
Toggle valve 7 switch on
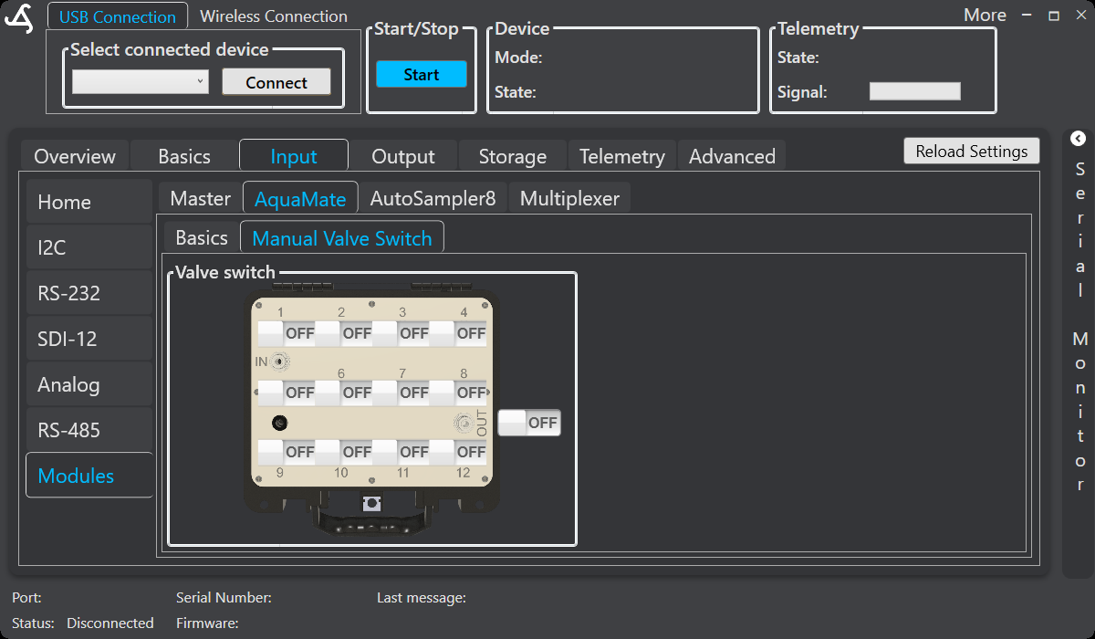(401, 393)
